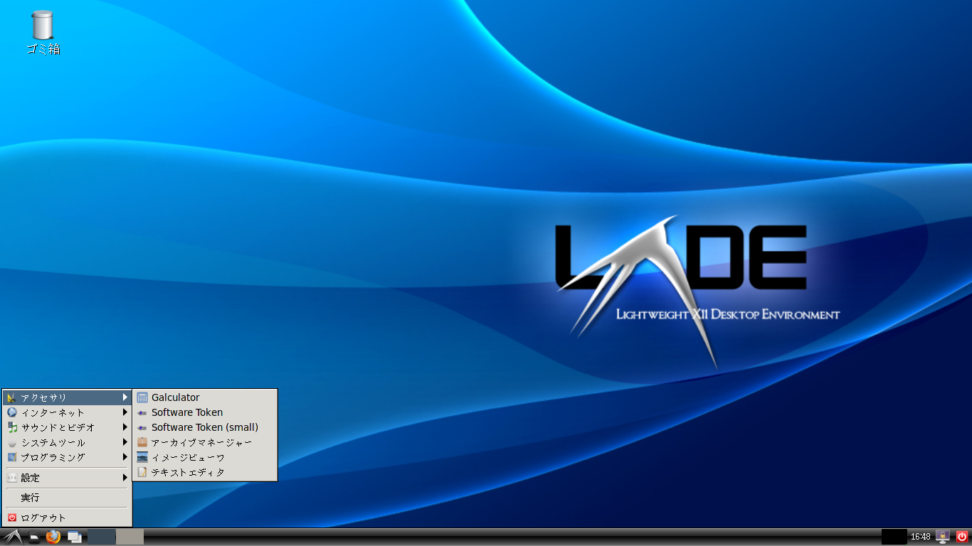Click the black CPU usage monitor
The image size is (972, 546).
pos(894,537)
